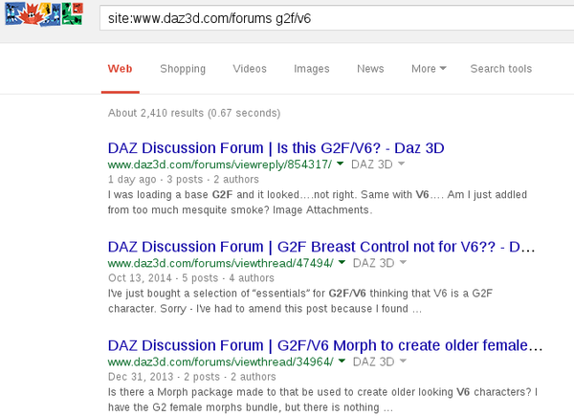Switch to the Images tab
Image resolution: width=574 pixels, height=416 pixels.
pyautogui.click(x=312, y=69)
